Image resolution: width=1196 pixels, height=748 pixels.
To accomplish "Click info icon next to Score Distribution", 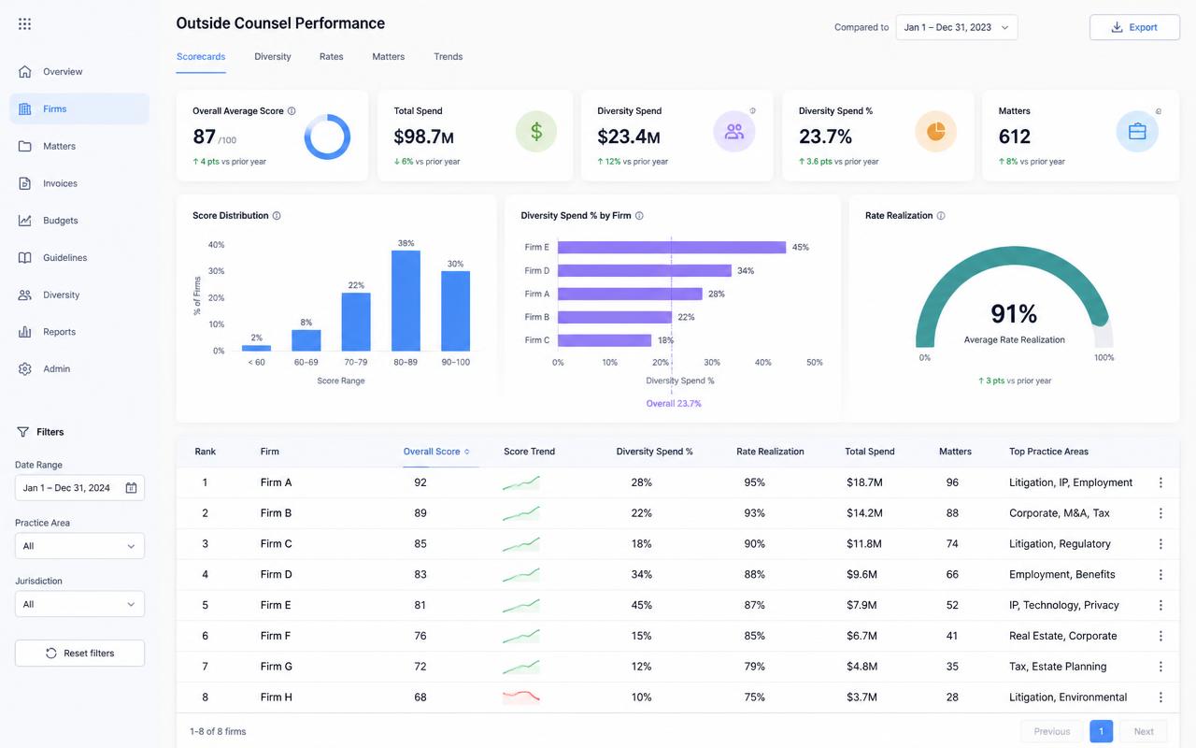I will click(x=277, y=216).
